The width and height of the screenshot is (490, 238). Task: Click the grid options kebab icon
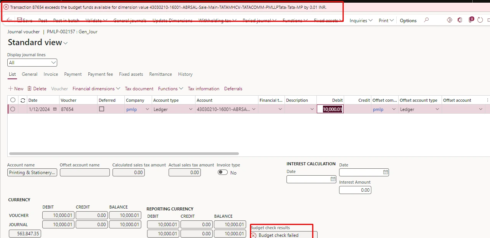pyautogui.click(x=488, y=100)
